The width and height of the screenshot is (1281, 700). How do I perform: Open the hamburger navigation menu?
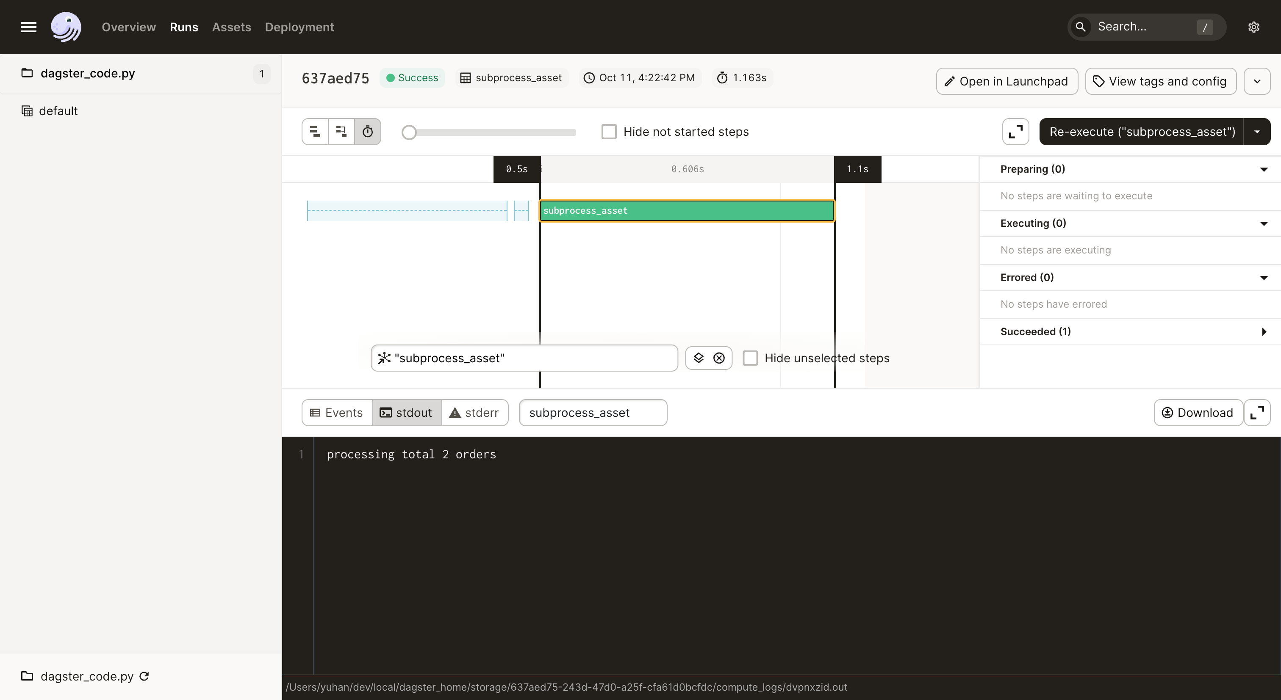28,27
